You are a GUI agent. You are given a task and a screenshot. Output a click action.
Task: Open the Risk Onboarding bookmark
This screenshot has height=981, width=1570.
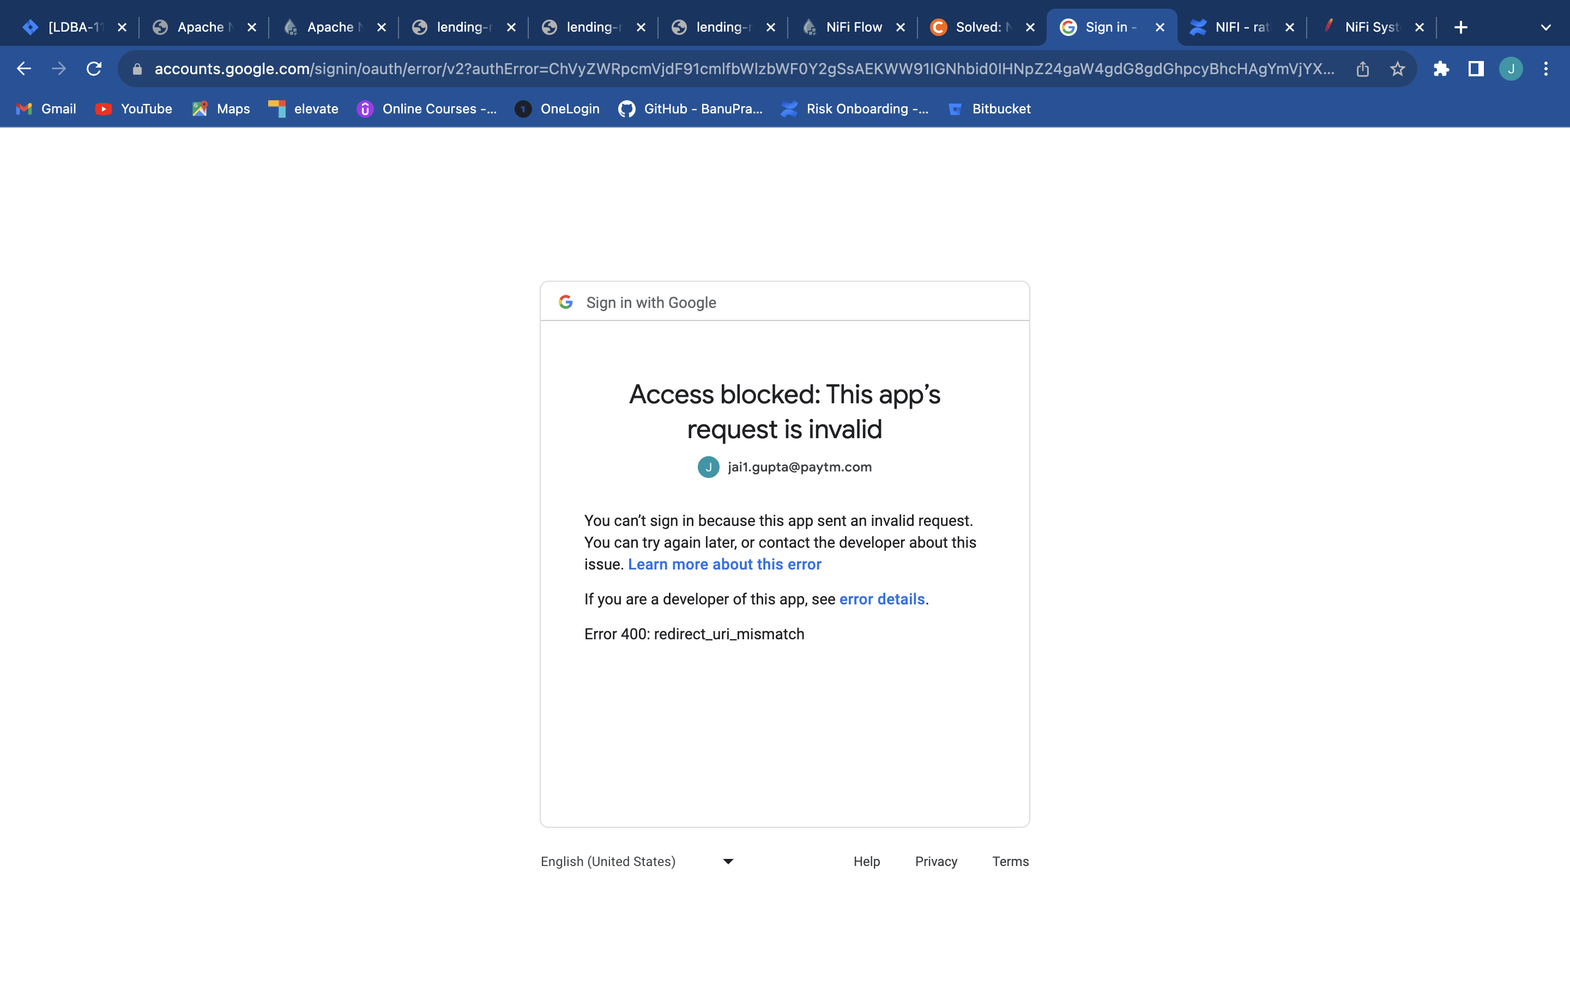coord(854,109)
